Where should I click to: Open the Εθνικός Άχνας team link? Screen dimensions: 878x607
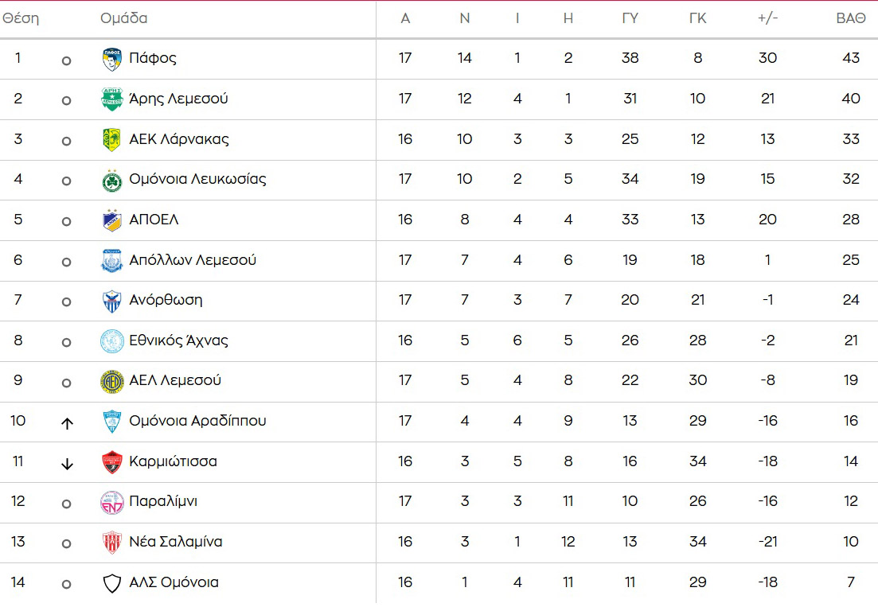(x=178, y=340)
